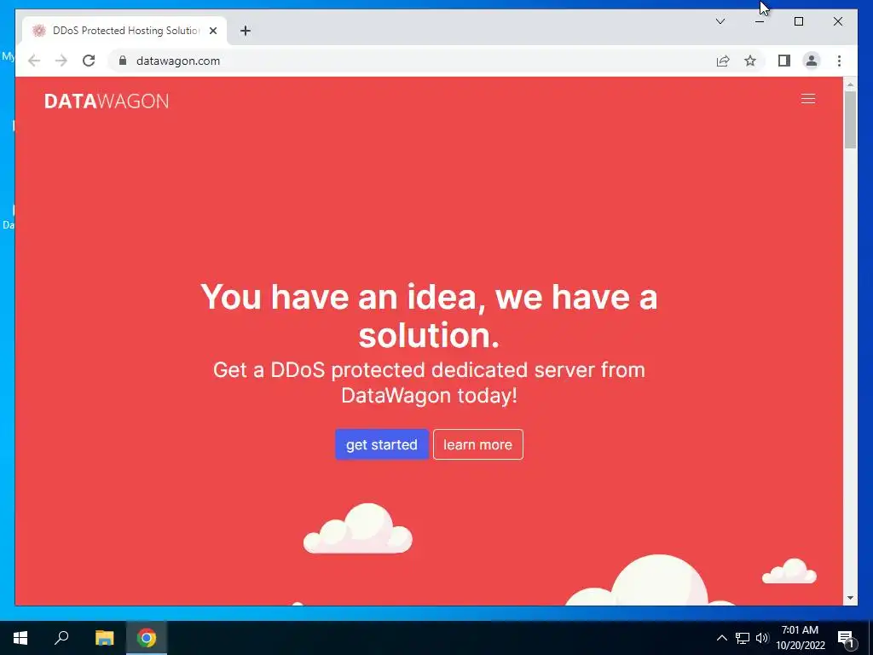Open the volume tray icon
The width and height of the screenshot is (873, 655).
[761, 638]
